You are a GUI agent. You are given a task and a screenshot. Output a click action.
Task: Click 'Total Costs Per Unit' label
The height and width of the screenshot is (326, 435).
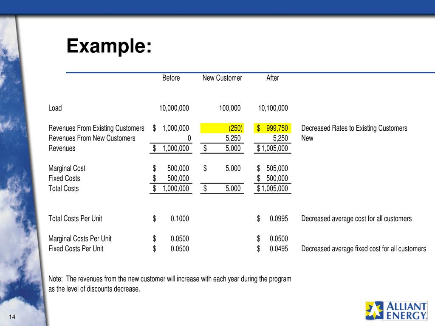tap(75, 219)
